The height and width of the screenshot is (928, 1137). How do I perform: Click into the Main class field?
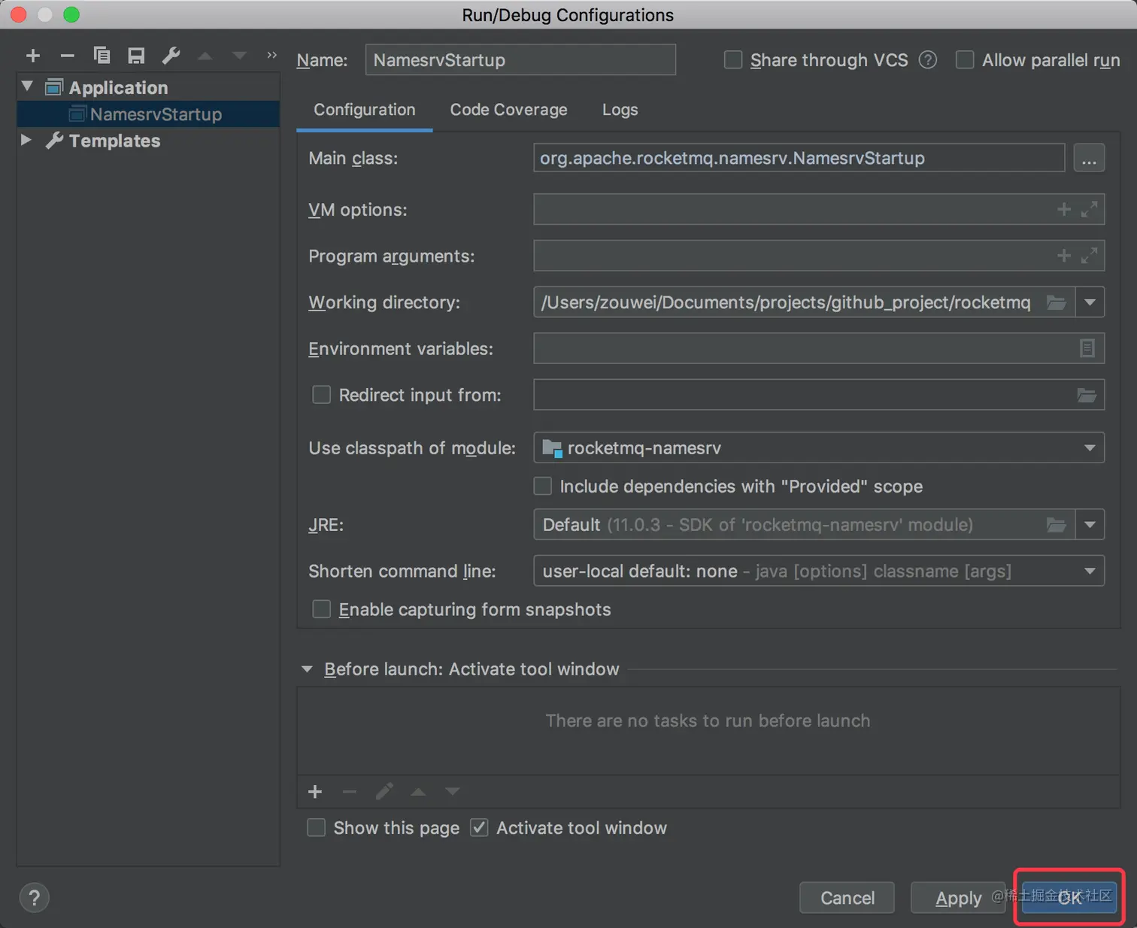click(799, 158)
